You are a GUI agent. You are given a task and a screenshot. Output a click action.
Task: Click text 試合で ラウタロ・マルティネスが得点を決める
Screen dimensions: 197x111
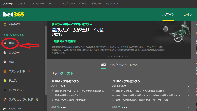click(140, 91)
